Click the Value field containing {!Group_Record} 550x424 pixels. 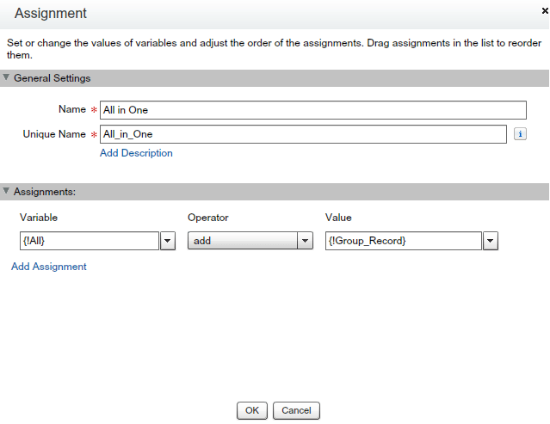(403, 241)
